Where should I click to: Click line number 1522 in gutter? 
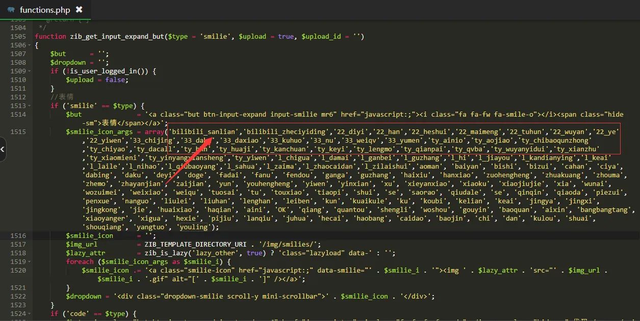[x=18, y=296]
